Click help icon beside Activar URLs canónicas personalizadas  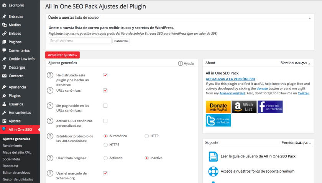point(50,121)
